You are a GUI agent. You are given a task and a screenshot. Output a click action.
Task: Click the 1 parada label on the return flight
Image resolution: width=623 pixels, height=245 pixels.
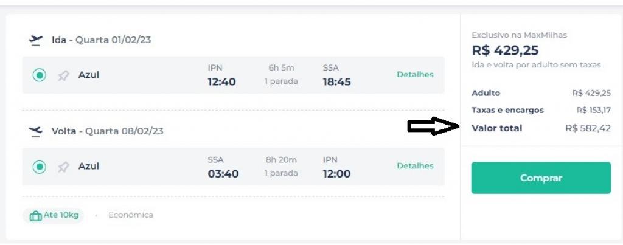click(281, 173)
